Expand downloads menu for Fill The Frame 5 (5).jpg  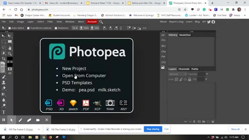39,129
